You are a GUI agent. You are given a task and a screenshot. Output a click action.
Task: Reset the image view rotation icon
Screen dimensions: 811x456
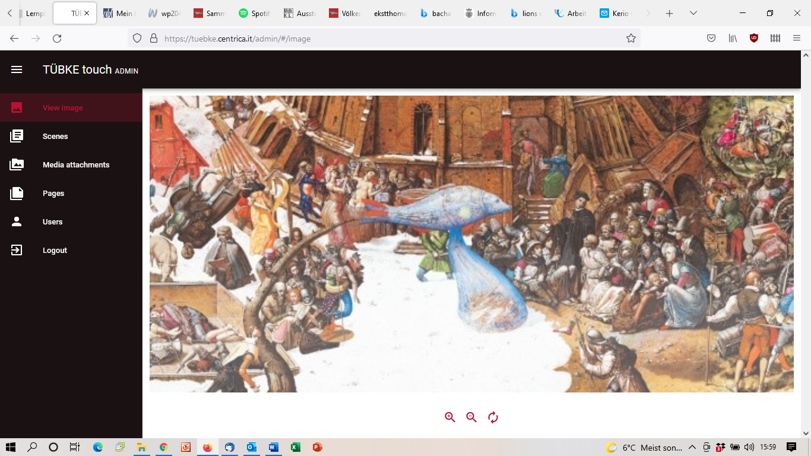point(493,417)
